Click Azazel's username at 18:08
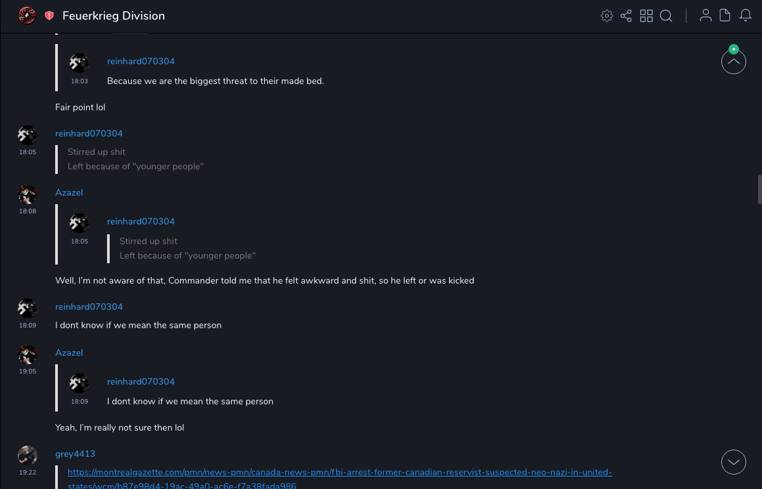 [x=69, y=192]
